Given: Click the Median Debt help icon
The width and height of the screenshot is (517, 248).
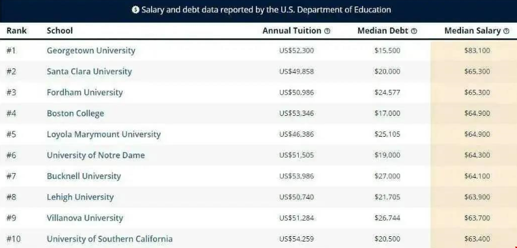Looking at the screenshot, I should [x=414, y=31].
